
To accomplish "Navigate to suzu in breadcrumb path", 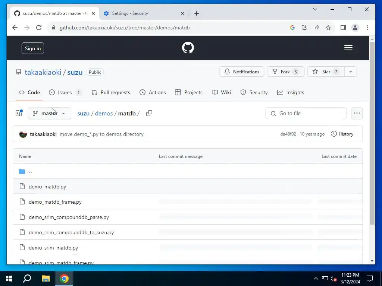I will (83, 113).
